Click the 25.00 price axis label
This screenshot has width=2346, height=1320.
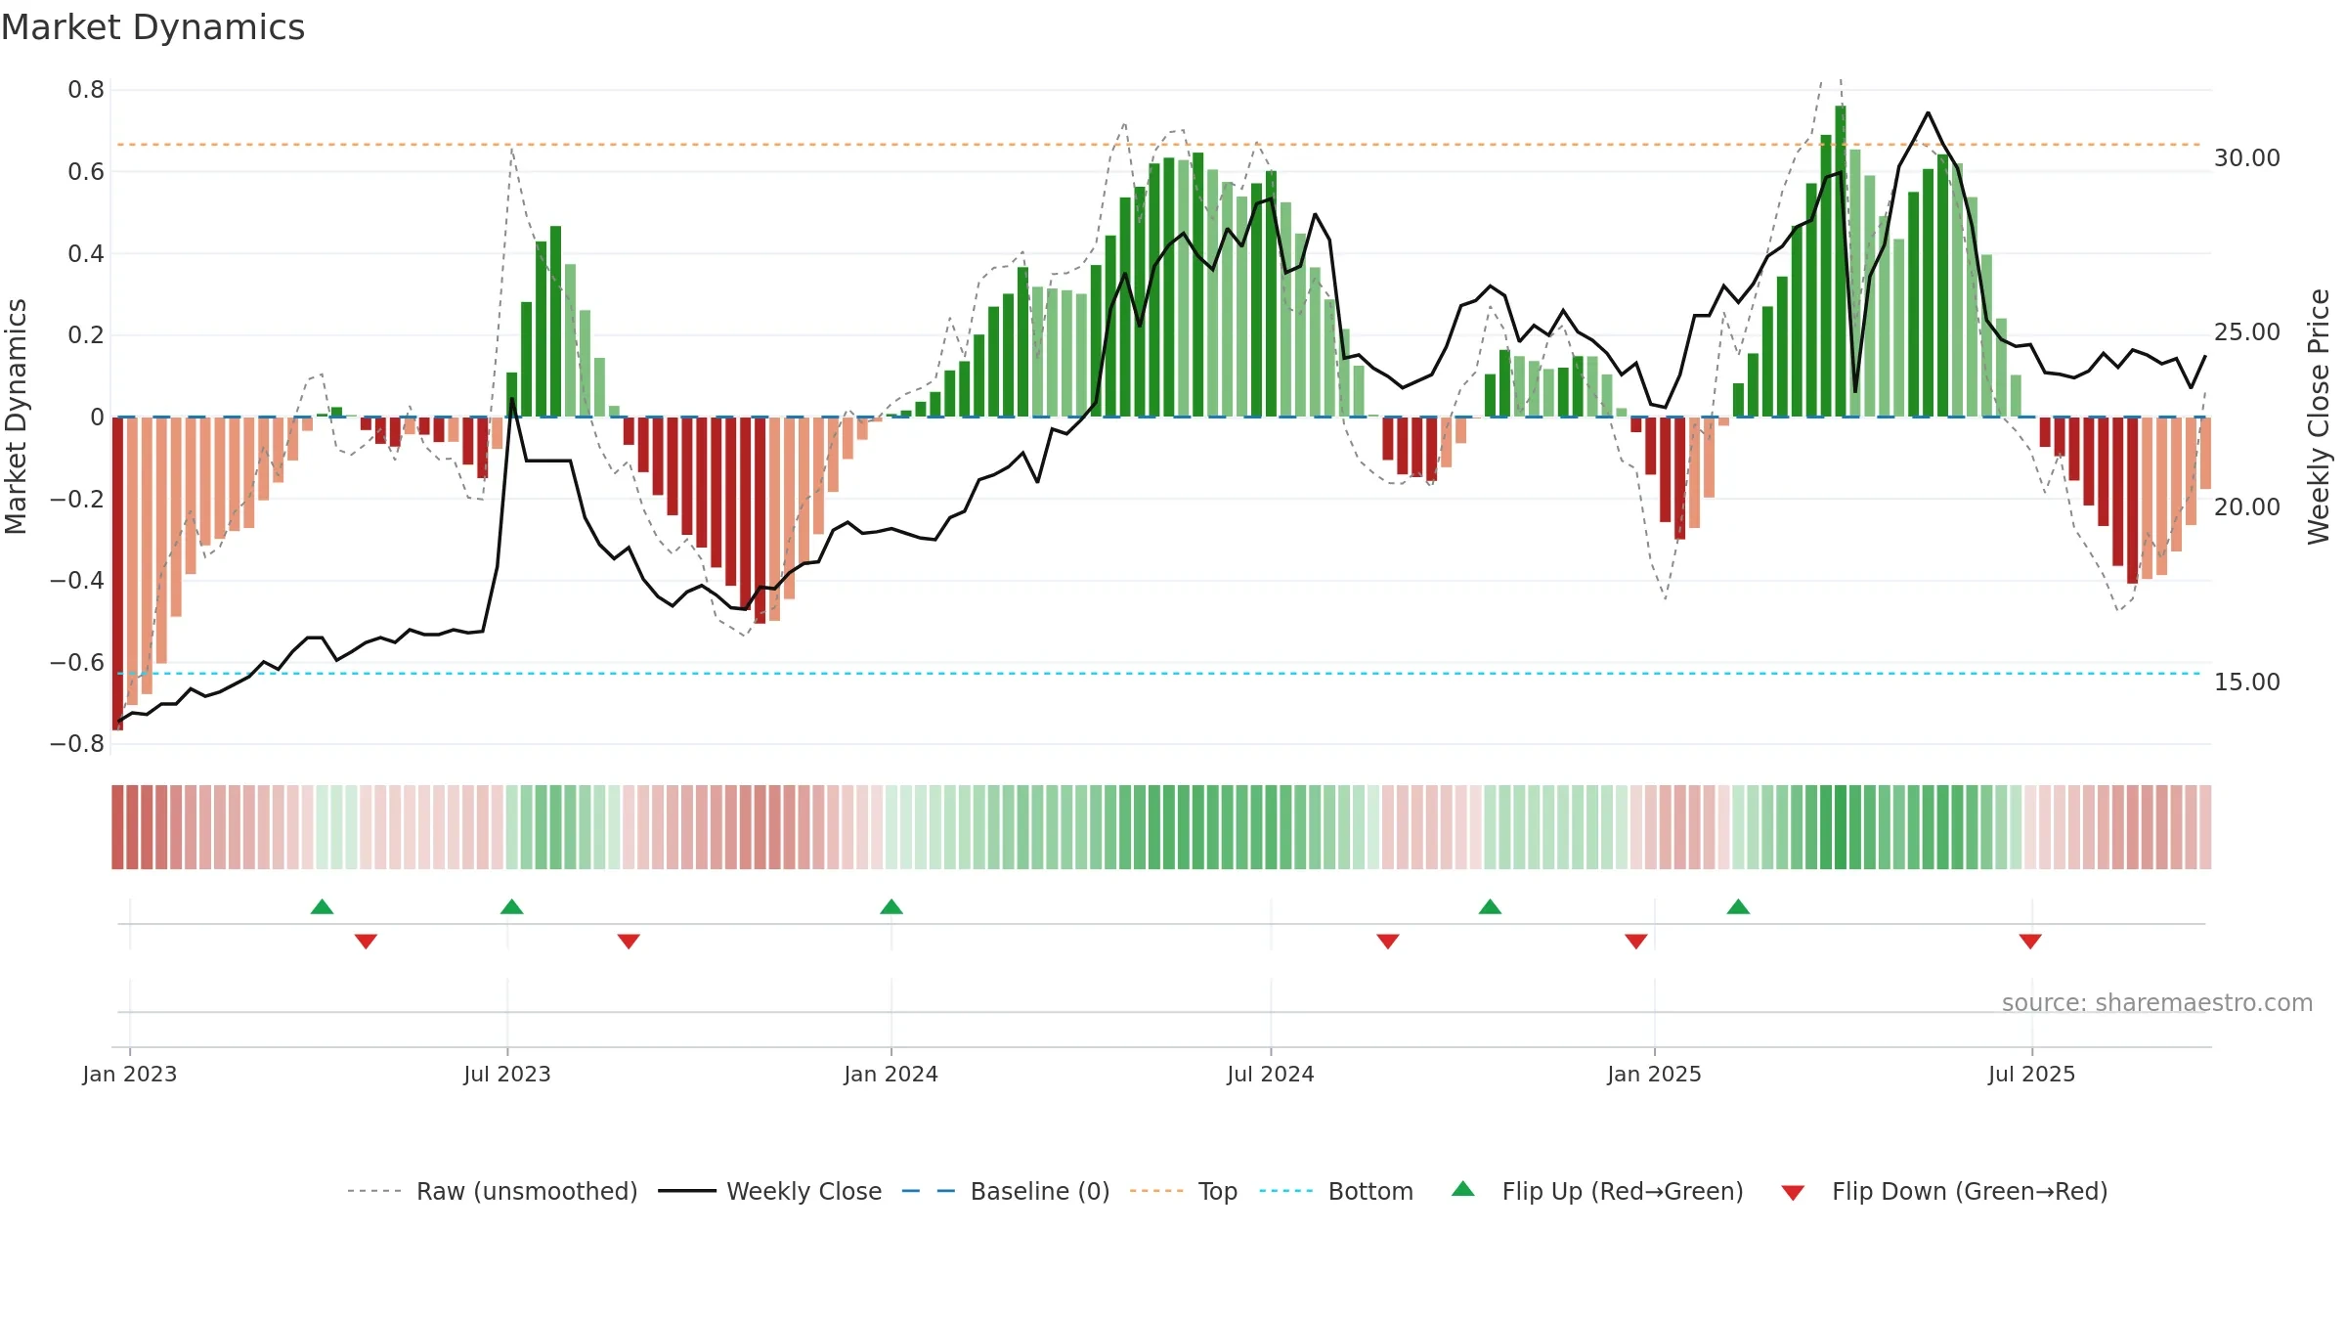click(2247, 332)
